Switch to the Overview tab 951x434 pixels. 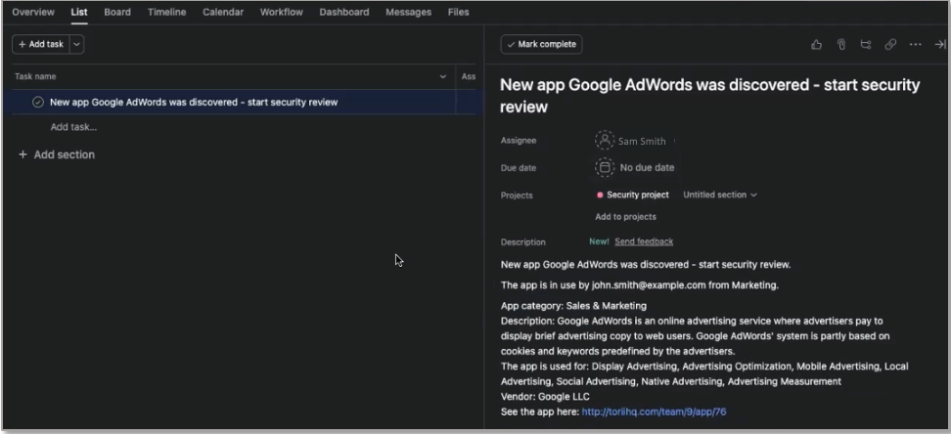pyautogui.click(x=32, y=12)
